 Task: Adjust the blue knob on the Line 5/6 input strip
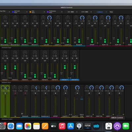point(49,18)
